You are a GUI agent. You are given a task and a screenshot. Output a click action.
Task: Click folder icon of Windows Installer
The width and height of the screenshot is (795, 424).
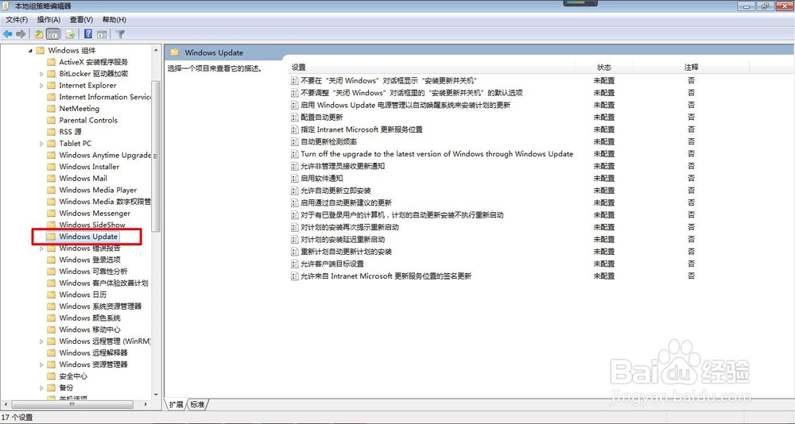51,167
